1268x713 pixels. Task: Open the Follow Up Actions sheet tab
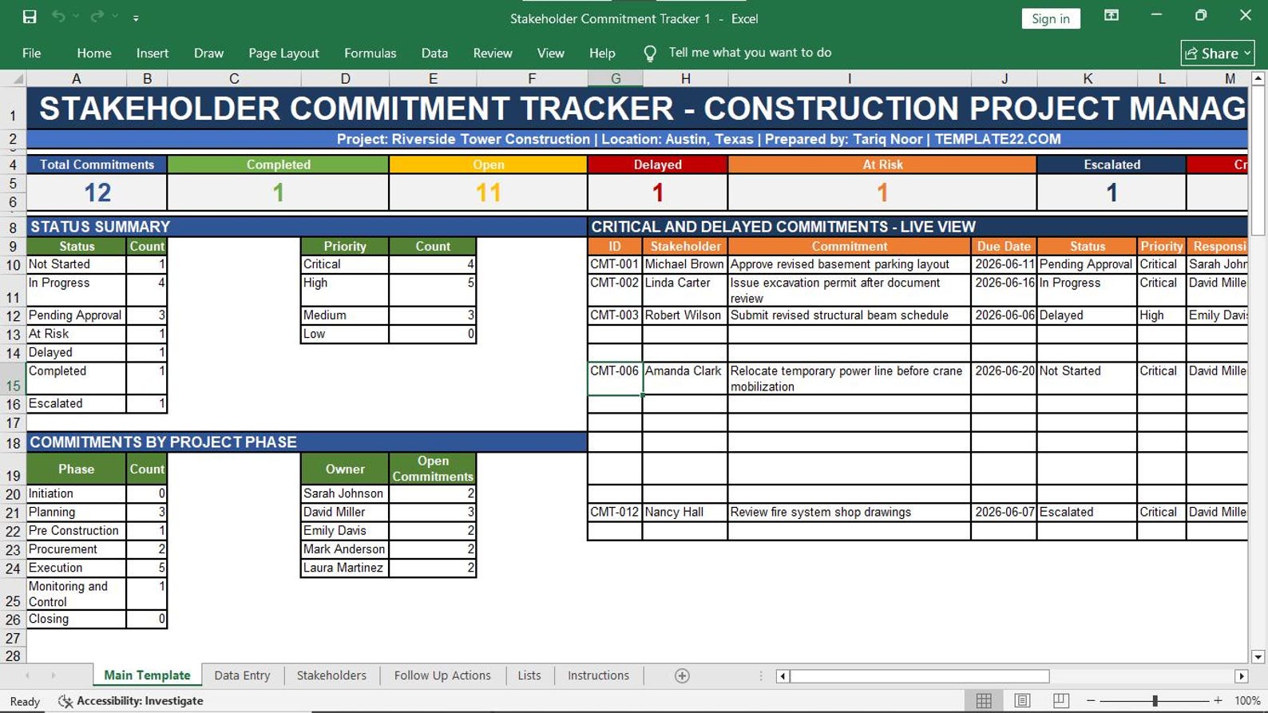click(x=442, y=675)
